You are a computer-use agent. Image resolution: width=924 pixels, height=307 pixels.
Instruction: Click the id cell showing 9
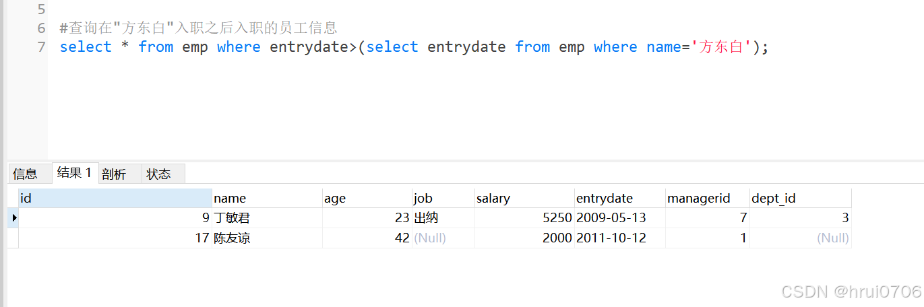[115, 217]
